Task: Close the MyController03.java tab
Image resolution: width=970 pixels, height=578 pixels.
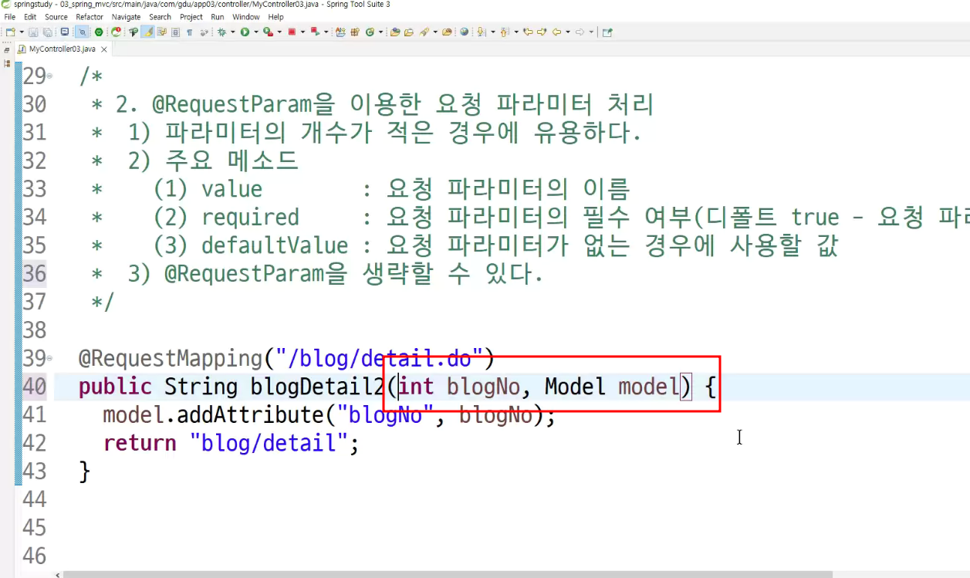Action: [104, 49]
